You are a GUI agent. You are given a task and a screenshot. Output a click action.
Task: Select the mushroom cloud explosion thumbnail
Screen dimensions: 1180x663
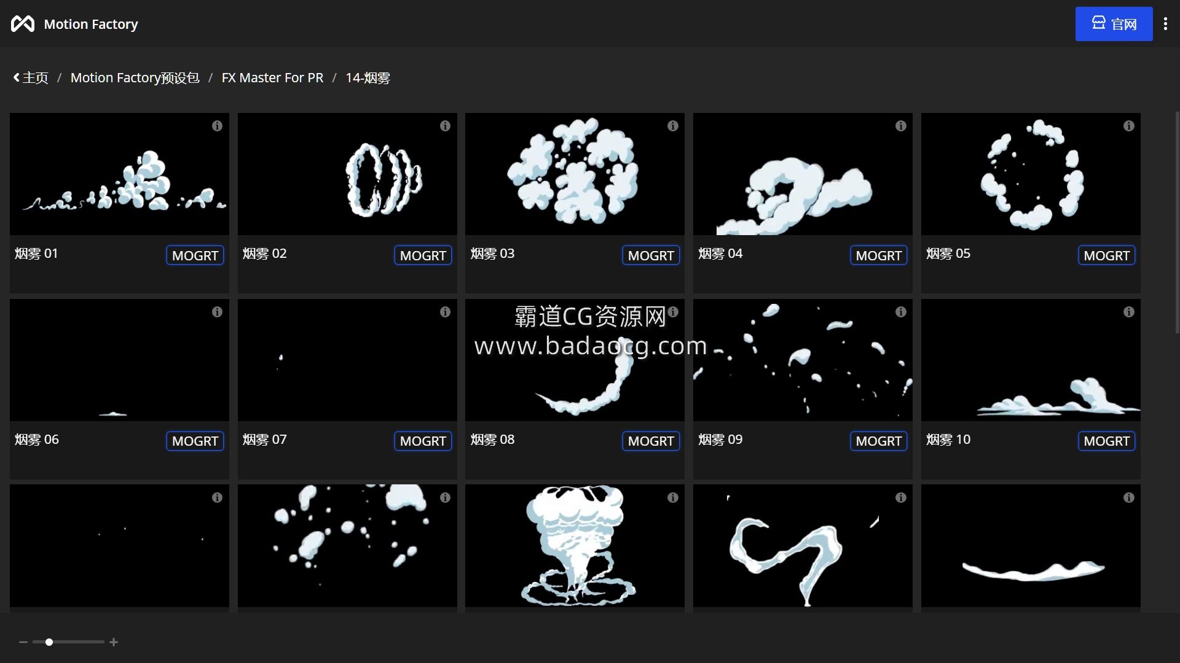[575, 546]
